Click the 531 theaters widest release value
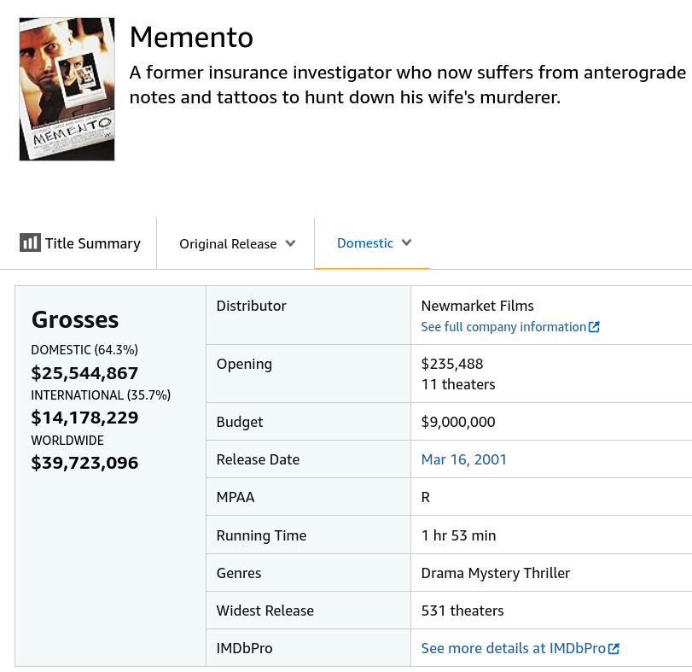Viewport: 692px width, 672px height. point(462,611)
